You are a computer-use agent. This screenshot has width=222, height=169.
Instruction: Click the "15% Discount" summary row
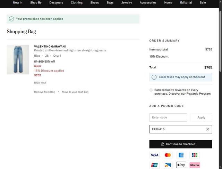pos(181,57)
